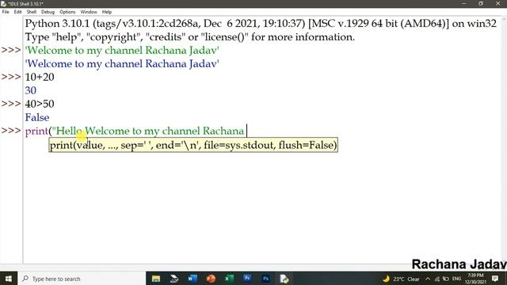Image resolution: width=507 pixels, height=285 pixels.
Task: Open Excel from the taskbar
Action: [229, 279]
